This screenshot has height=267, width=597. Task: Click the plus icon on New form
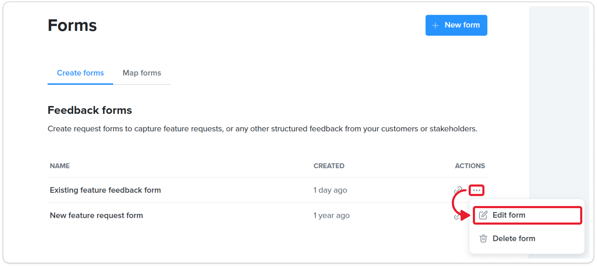point(435,25)
